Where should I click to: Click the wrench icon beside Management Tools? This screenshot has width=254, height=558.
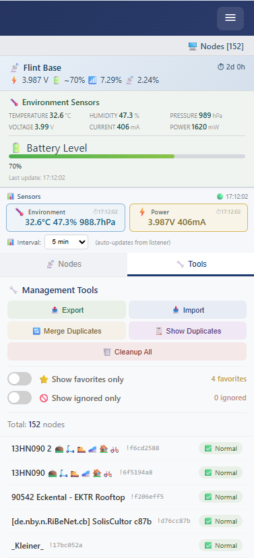13,290
